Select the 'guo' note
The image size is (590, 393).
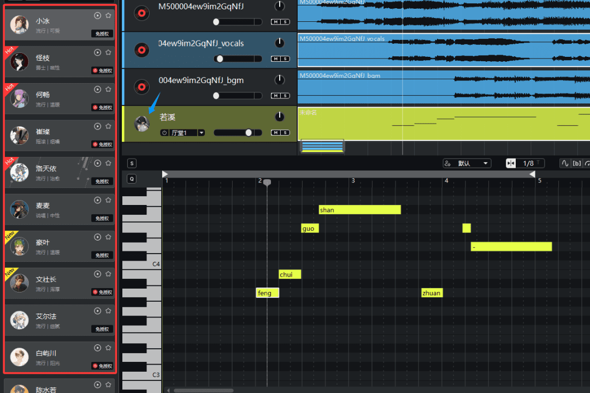coord(310,228)
